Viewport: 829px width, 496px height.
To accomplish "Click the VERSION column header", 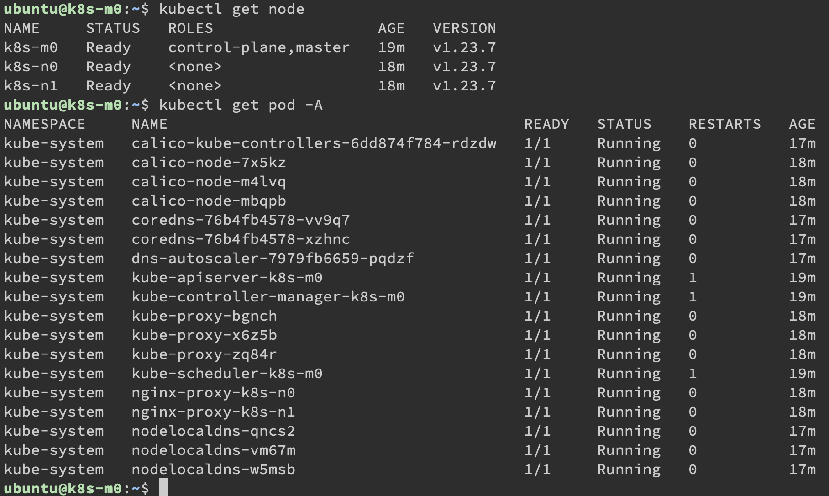I will pyautogui.click(x=464, y=28).
